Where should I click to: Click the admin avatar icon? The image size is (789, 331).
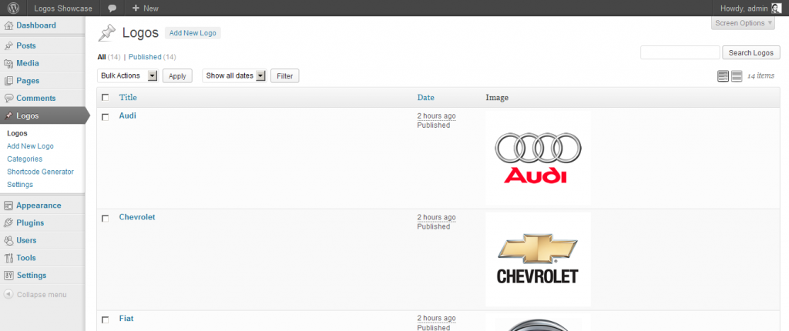click(776, 8)
